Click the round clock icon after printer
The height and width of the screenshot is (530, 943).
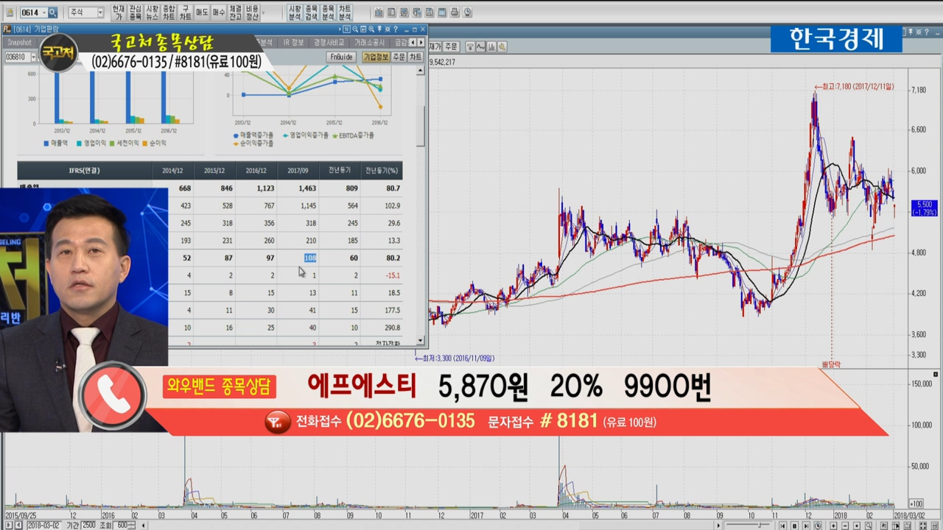(x=468, y=13)
